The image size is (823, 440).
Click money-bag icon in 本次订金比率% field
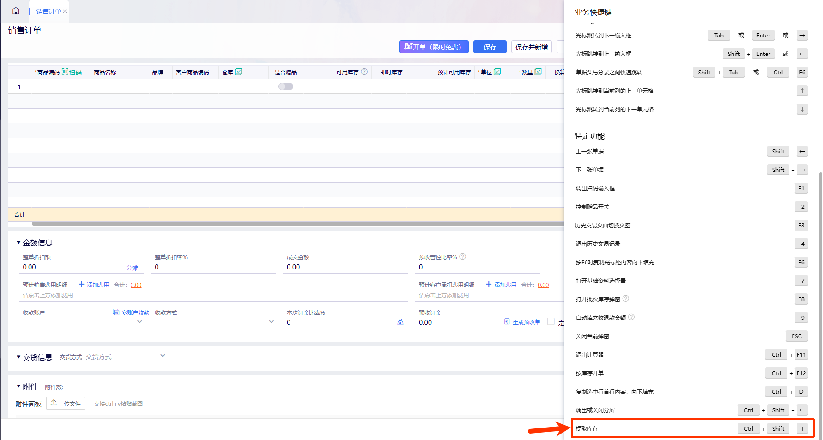pyautogui.click(x=400, y=322)
